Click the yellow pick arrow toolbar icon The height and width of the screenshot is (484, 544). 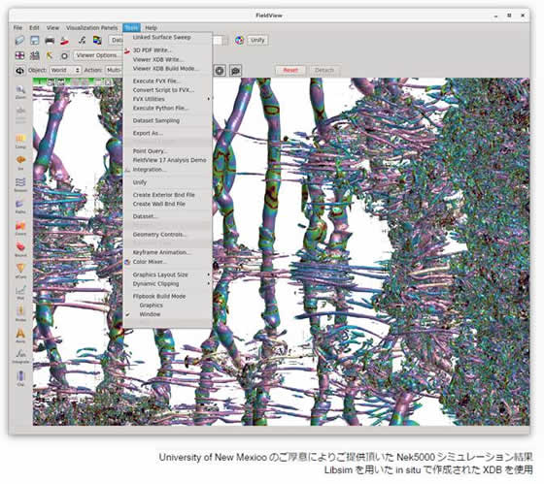coord(50,55)
